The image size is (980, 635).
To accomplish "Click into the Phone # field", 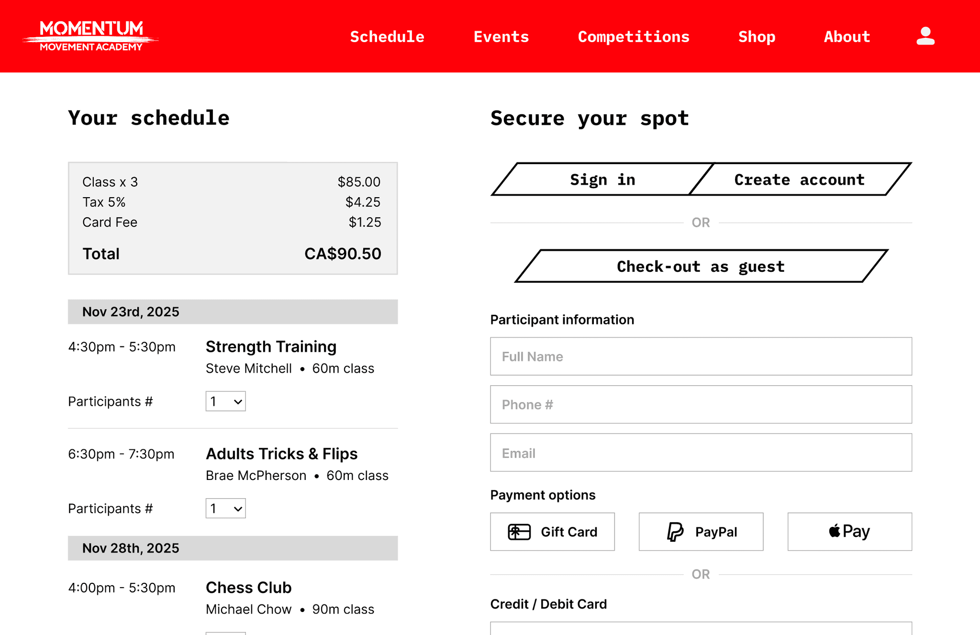I will tap(701, 405).
